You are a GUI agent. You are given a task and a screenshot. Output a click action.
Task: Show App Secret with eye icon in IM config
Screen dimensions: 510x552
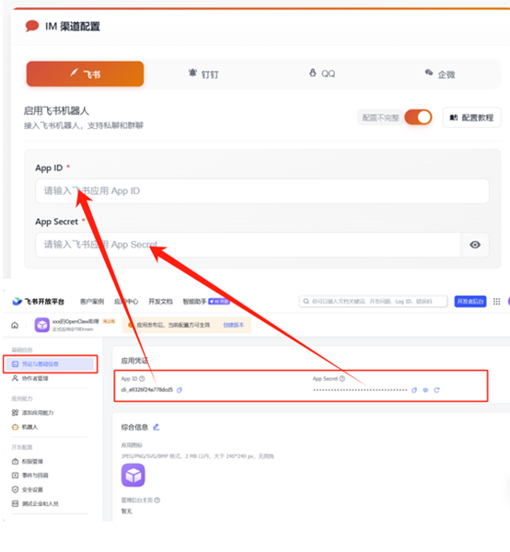click(x=475, y=245)
